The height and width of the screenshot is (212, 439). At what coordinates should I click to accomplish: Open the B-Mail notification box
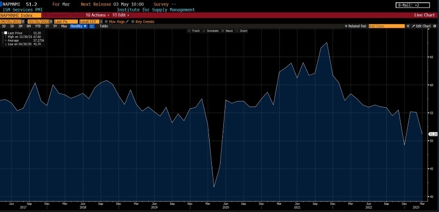(413, 5)
